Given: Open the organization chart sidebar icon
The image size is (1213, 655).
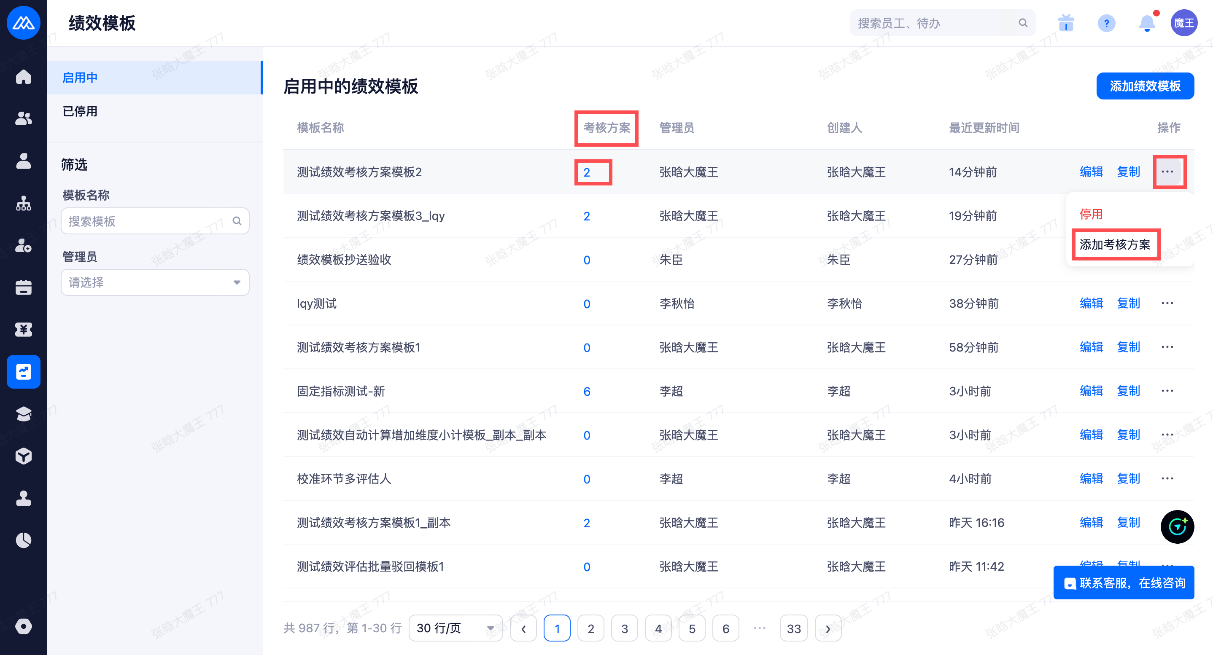Looking at the screenshot, I should [x=24, y=203].
